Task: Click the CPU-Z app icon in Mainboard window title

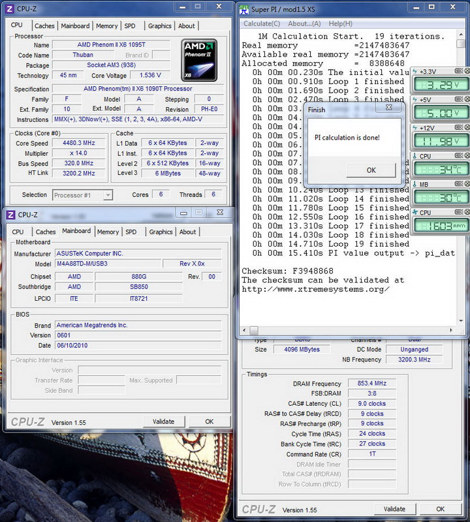Action: click(10, 215)
